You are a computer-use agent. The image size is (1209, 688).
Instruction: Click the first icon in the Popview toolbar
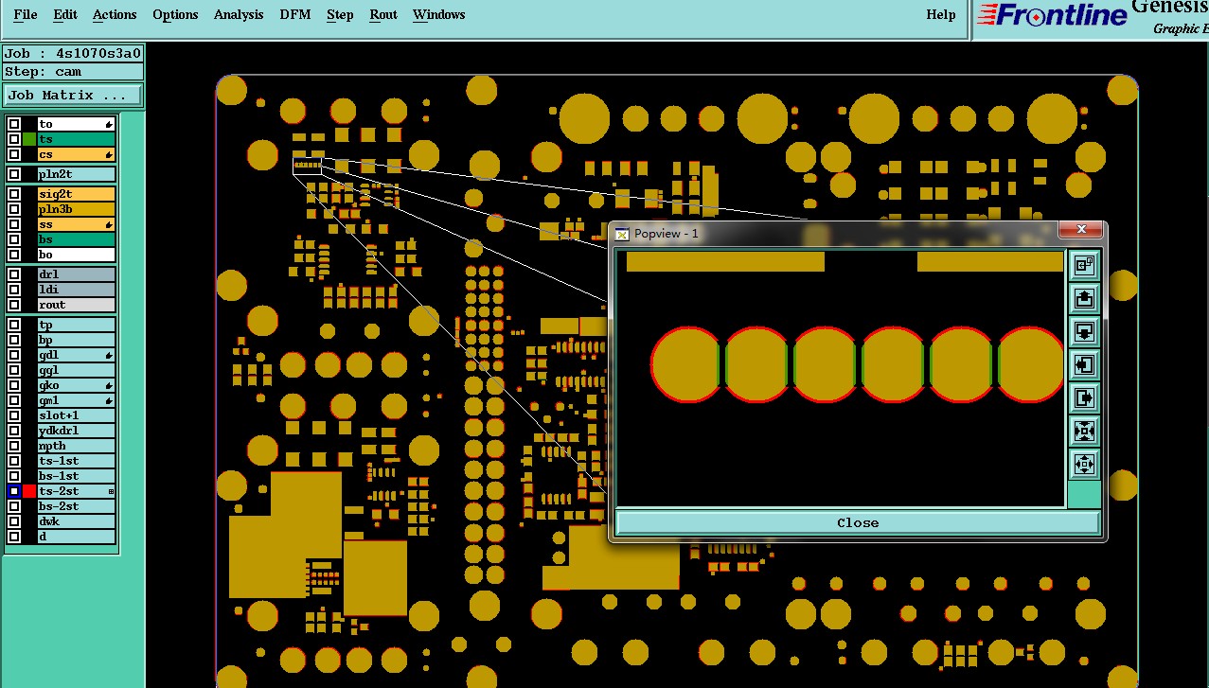tap(1084, 266)
